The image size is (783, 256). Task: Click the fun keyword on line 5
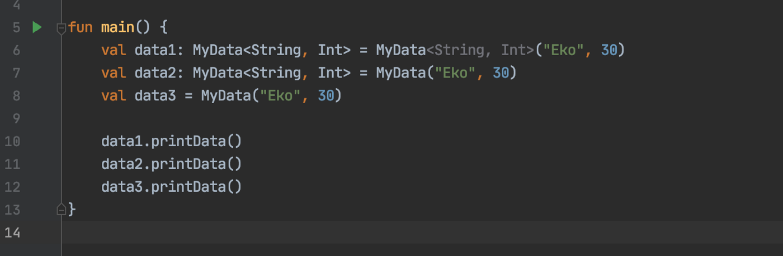81,27
